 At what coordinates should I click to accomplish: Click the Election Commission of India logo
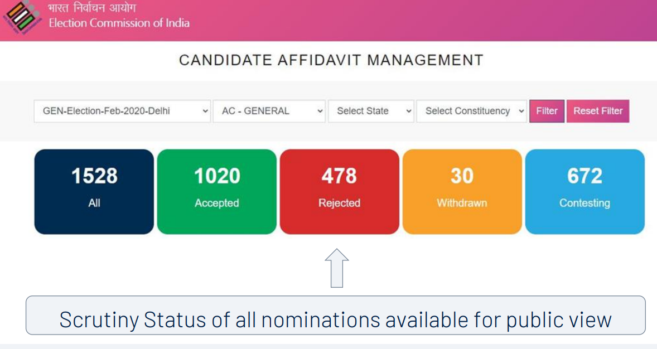tap(22, 18)
